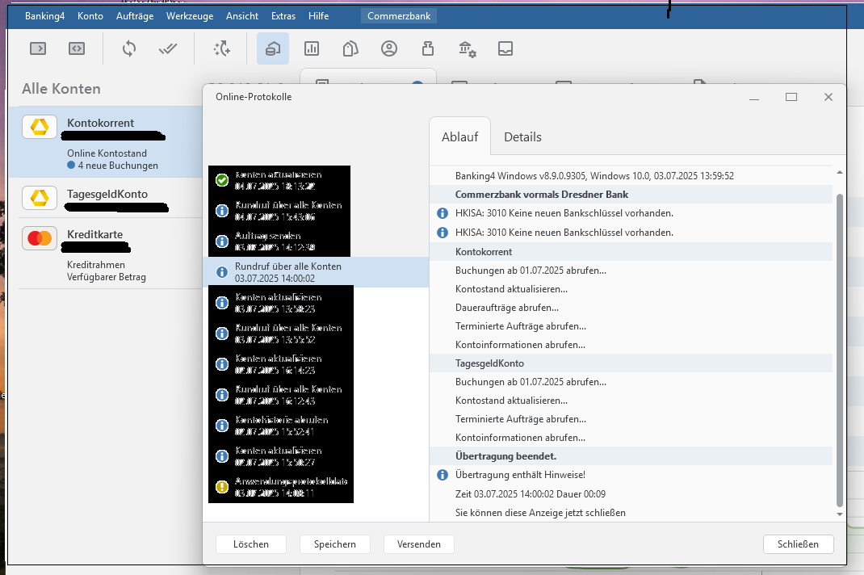Select the Kontokorrent account
Screen dimensions: 864x575
[x=106, y=142]
